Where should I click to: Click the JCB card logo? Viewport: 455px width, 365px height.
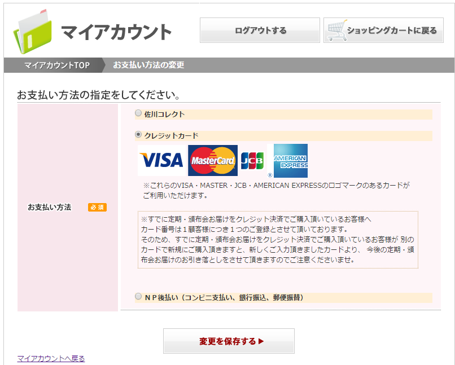point(252,161)
